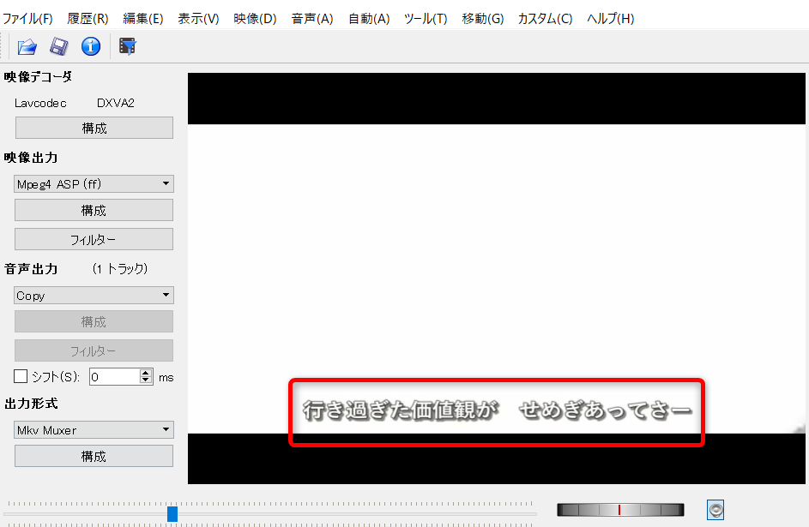809x527 pixels.
Task: Click the shift milliseconds input field
Action: [x=114, y=377]
